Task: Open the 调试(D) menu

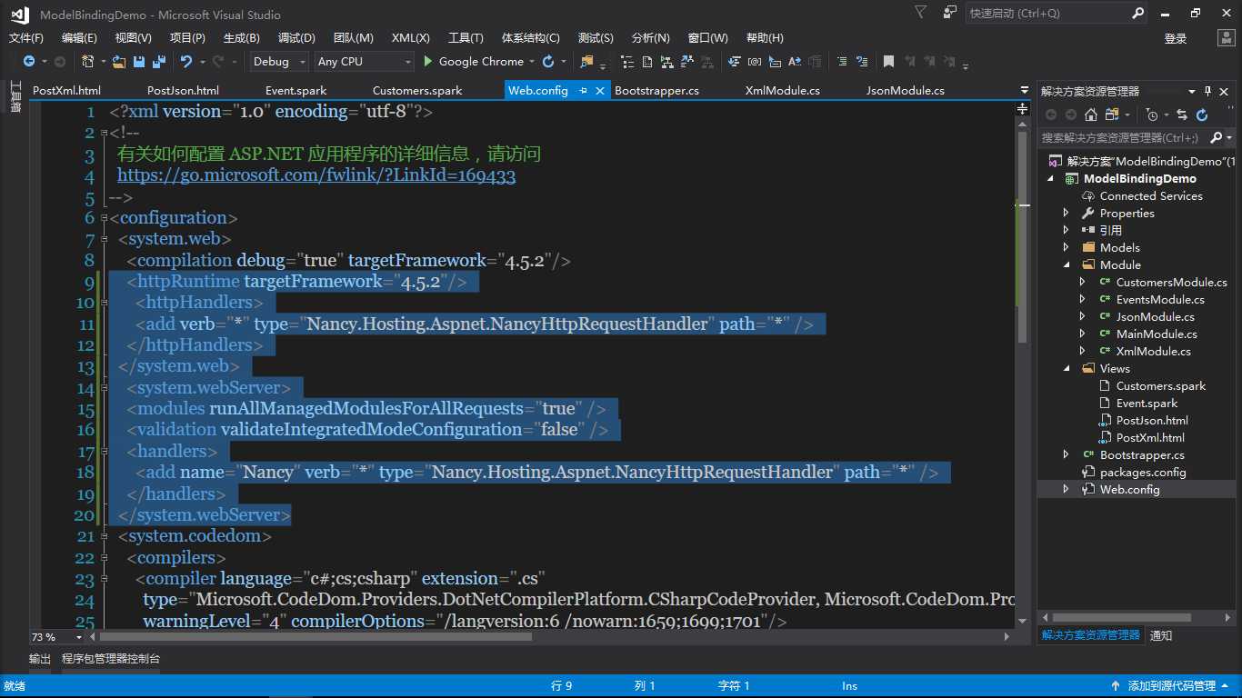Action: coord(296,37)
